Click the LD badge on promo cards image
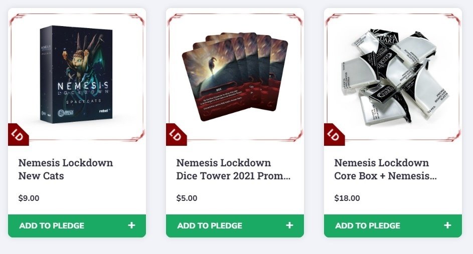The image size is (473, 254). pos(174,136)
